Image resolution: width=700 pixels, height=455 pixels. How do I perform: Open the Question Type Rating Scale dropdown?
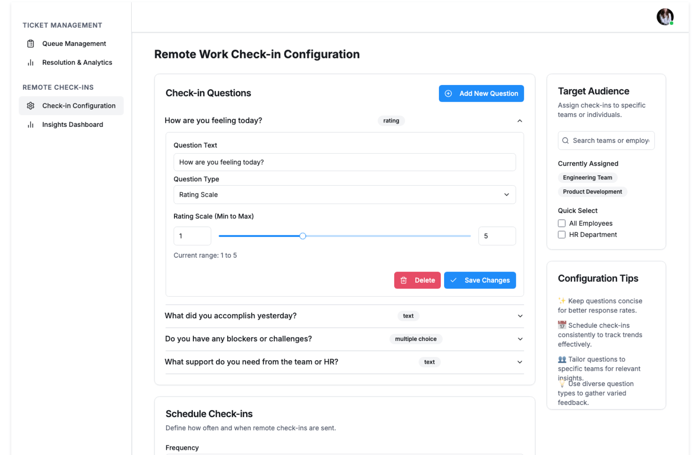click(344, 195)
